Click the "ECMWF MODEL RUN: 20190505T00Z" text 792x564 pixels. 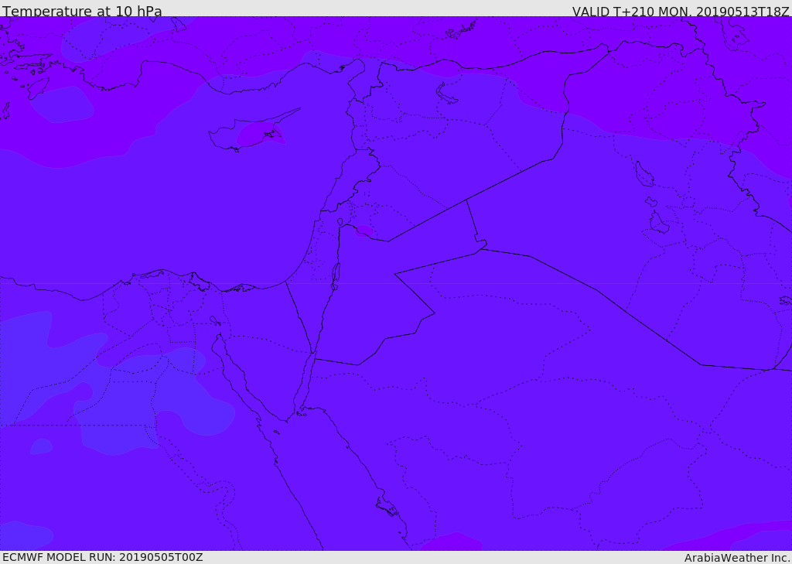(103, 557)
